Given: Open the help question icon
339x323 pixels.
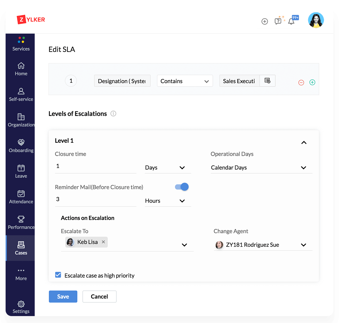Looking at the screenshot, I should (x=278, y=21).
